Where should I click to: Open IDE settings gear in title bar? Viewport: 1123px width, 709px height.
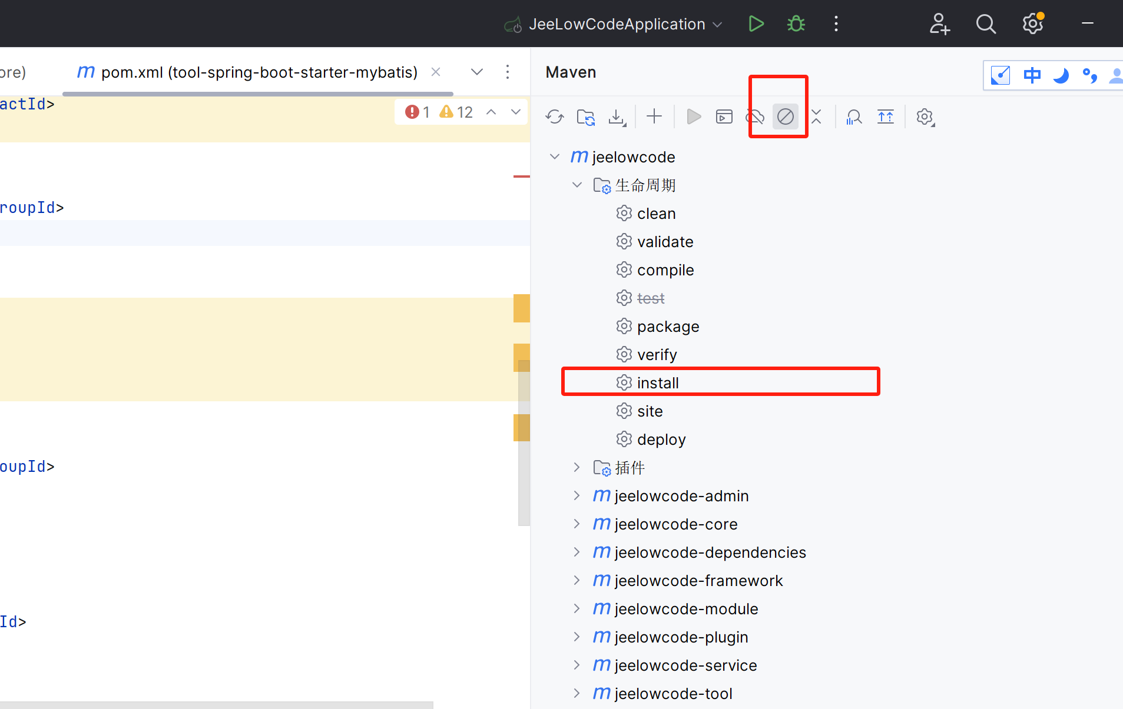pyautogui.click(x=1032, y=24)
